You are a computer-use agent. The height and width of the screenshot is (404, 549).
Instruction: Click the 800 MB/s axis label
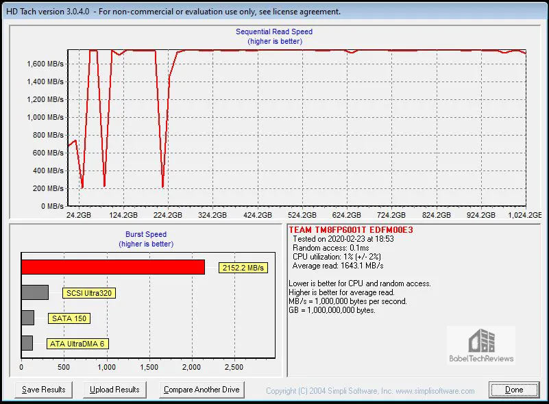(48, 135)
